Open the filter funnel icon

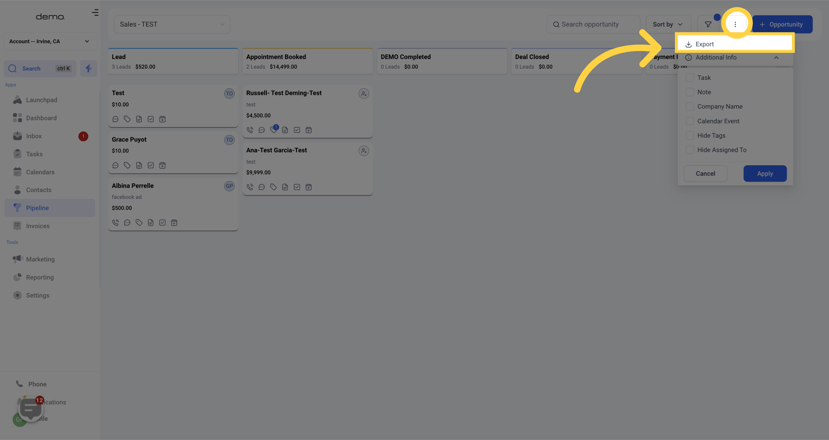[x=708, y=25]
